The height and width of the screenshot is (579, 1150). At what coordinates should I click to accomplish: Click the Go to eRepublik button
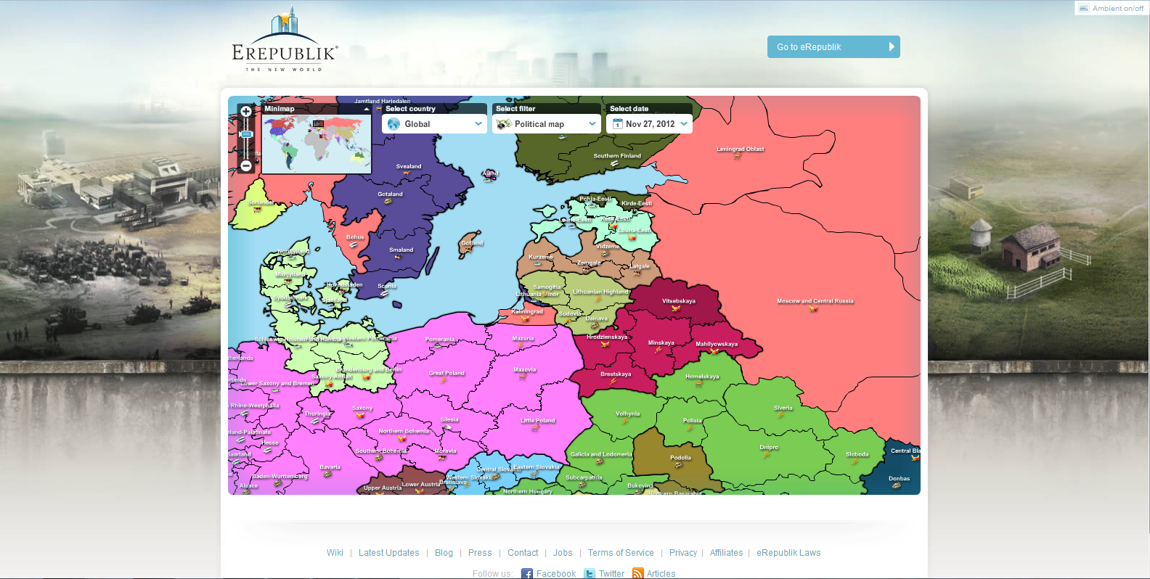tap(833, 47)
